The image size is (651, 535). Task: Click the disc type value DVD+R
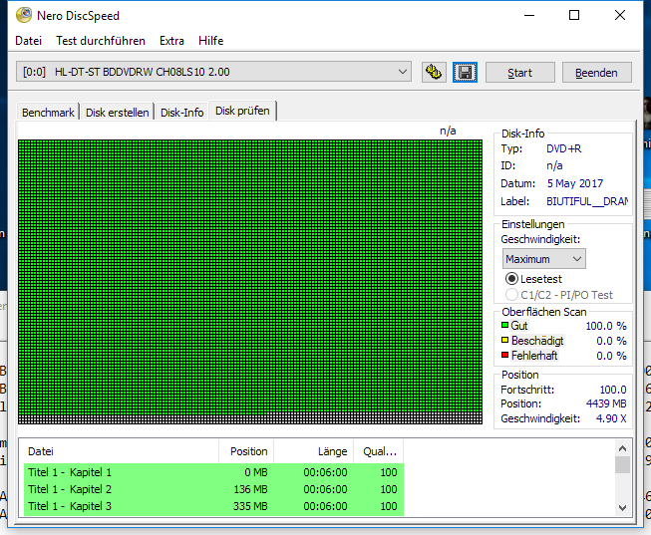pyautogui.click(x=564, y=148)
